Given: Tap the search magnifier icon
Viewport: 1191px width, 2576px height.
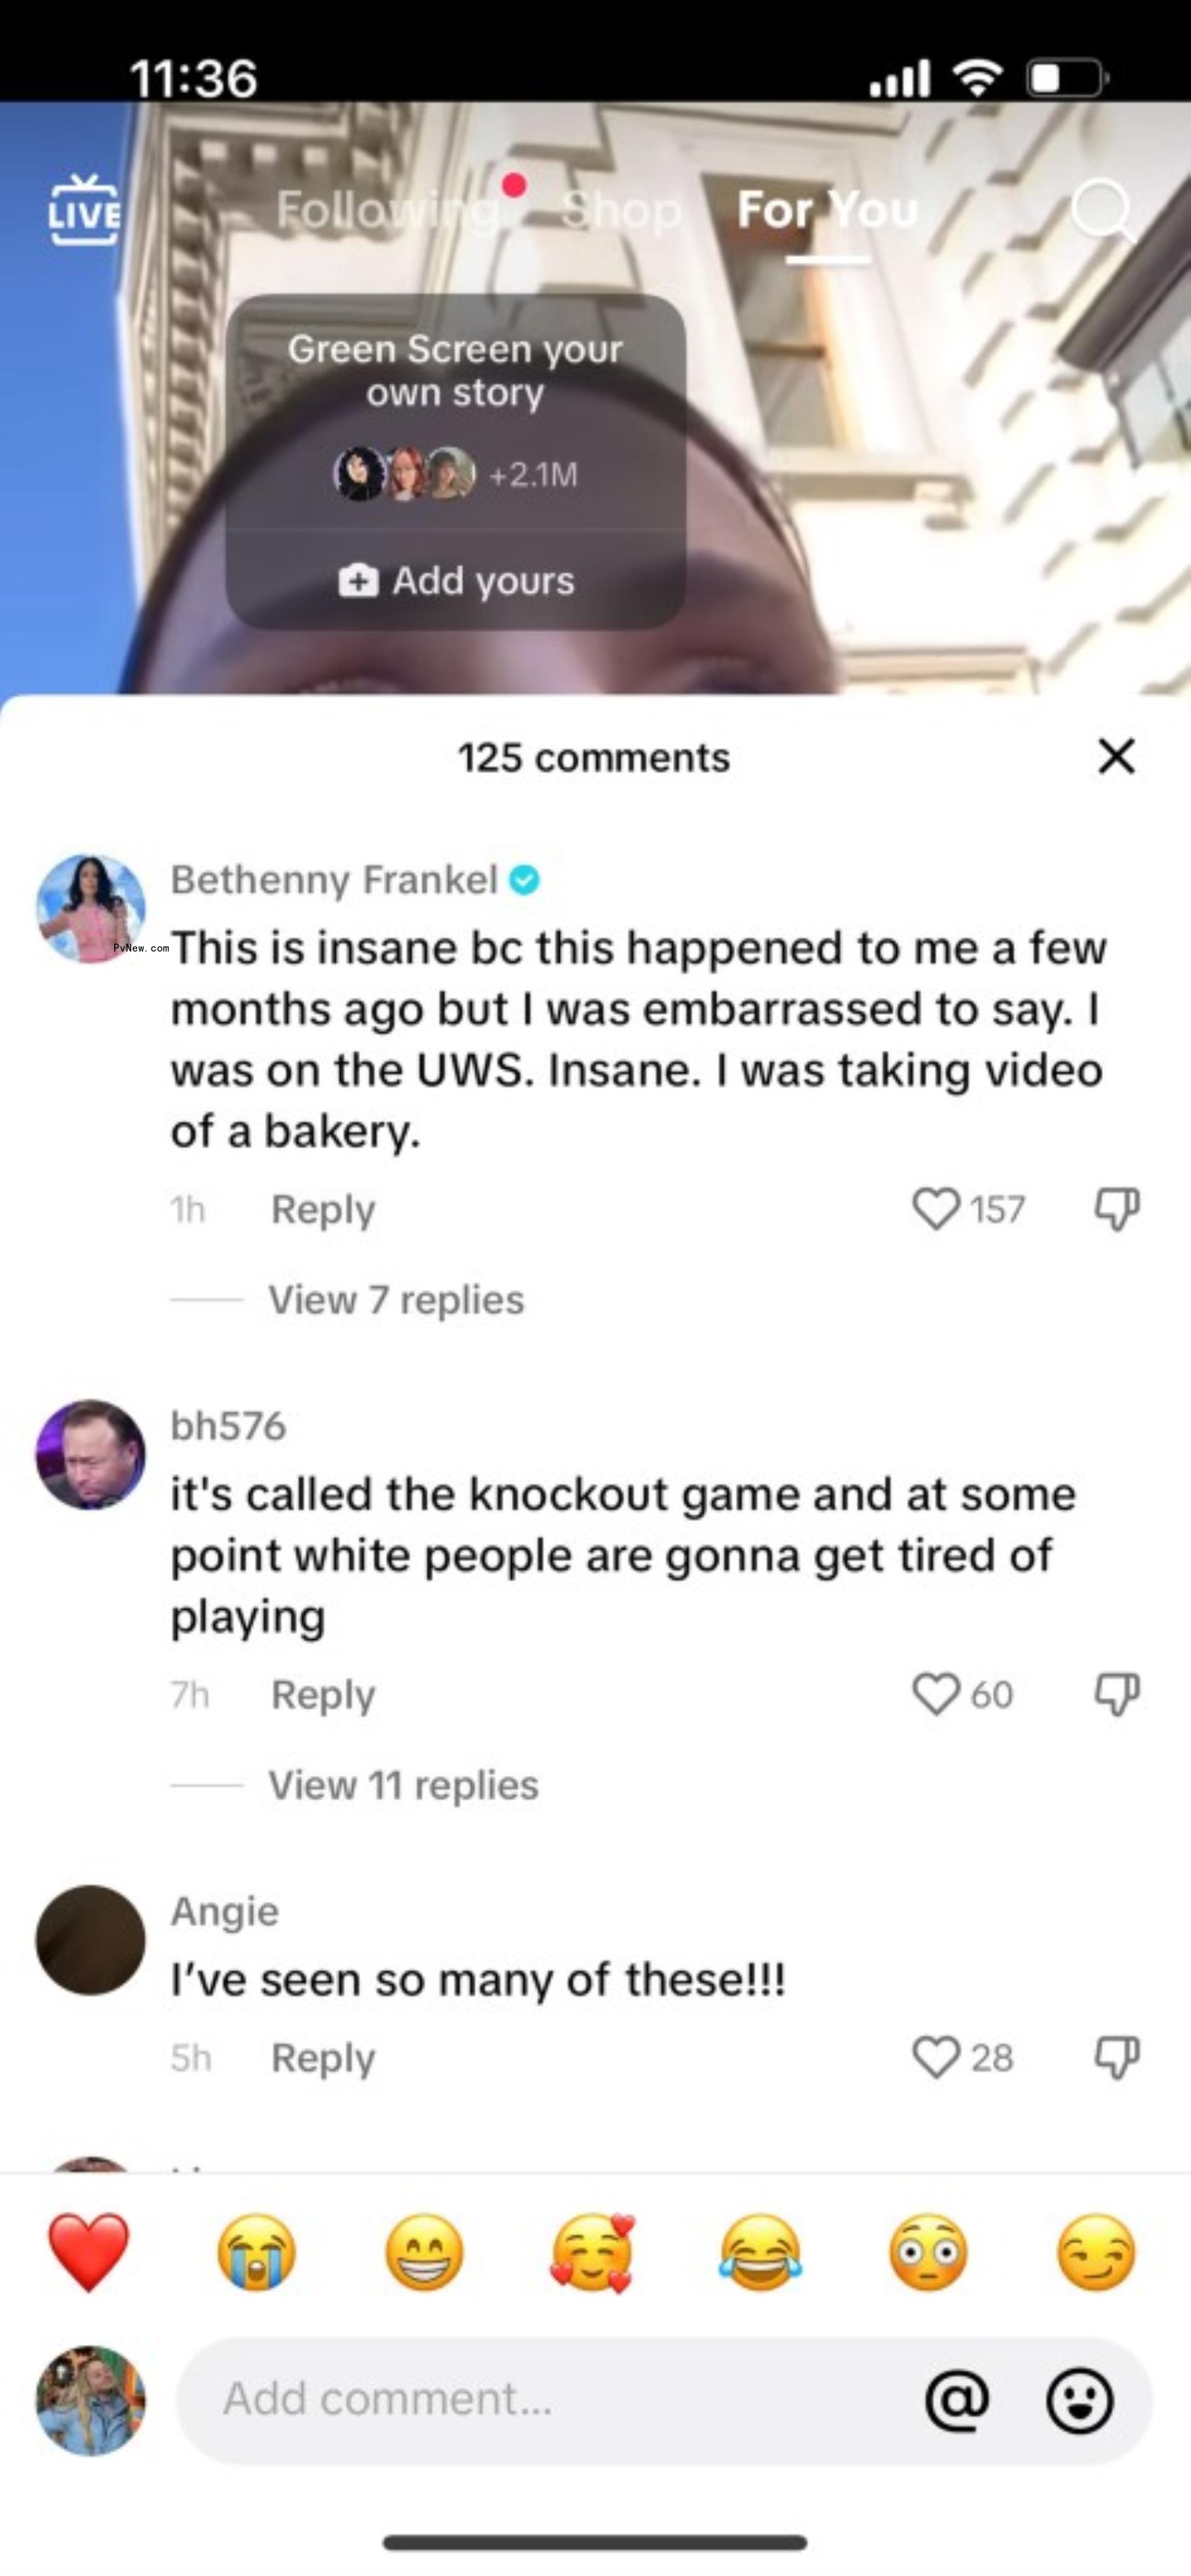Looking at the screenshot, I should tap(1103, 211).
